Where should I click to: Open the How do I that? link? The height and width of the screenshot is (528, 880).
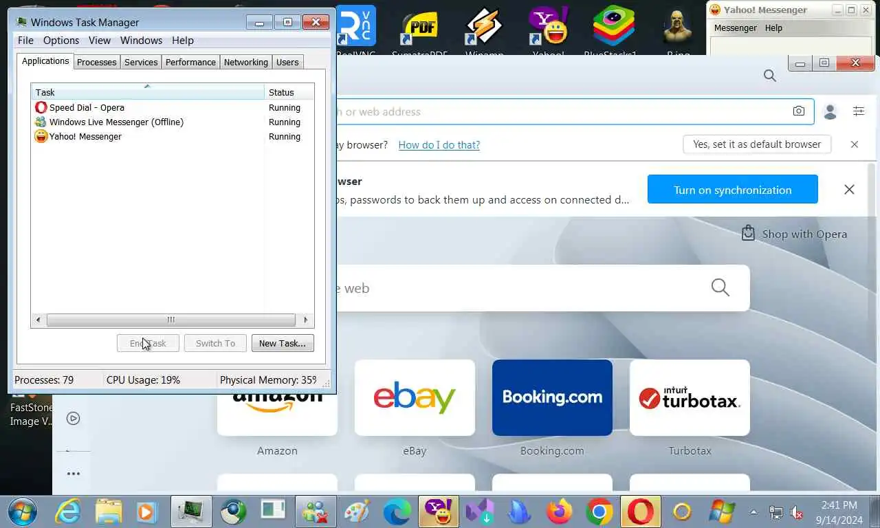(x=439, y=145)
